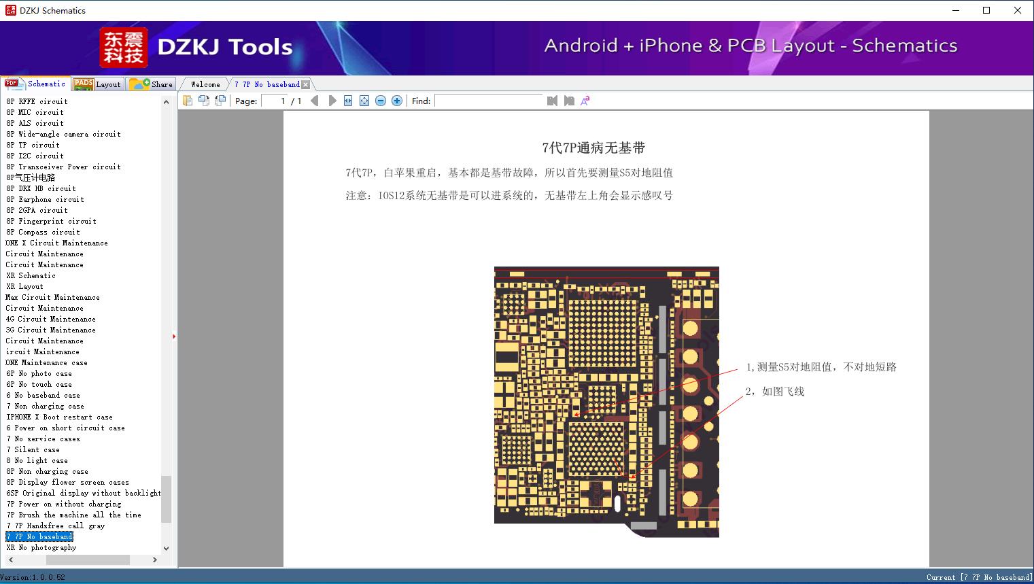Select 8P TP circuit
The image size is (1034, 584).
pos(33,145)
